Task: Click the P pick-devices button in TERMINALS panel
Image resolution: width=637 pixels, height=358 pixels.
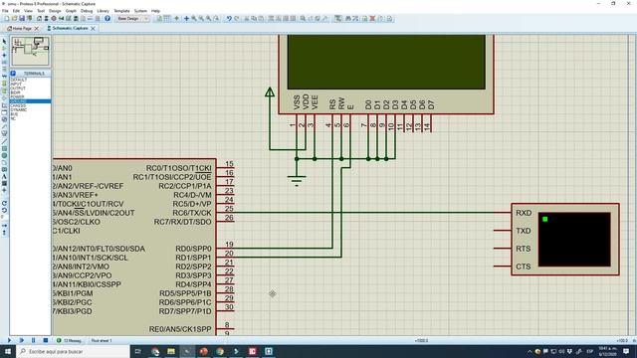Action: tap(13, 74)
